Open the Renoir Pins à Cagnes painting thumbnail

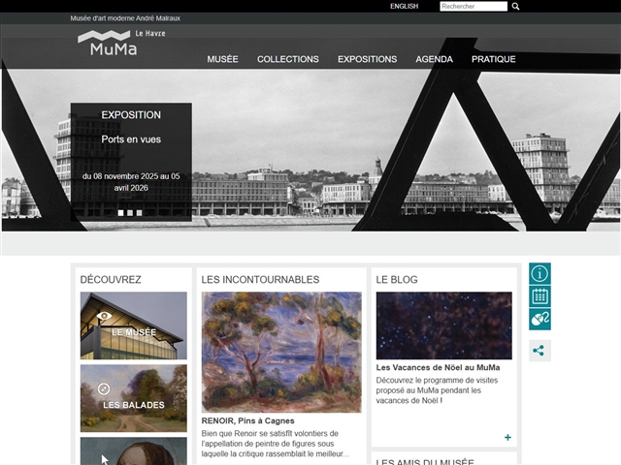[x=281, y=353]
